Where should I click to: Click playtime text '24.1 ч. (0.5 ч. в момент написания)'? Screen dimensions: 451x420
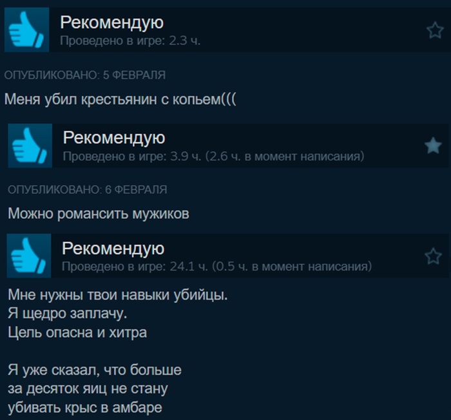point(271,267)
